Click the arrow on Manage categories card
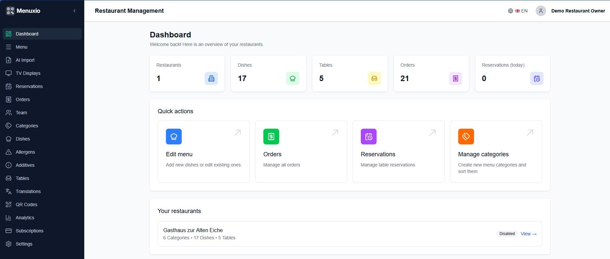Screen dimensions: 610x259 530,133
